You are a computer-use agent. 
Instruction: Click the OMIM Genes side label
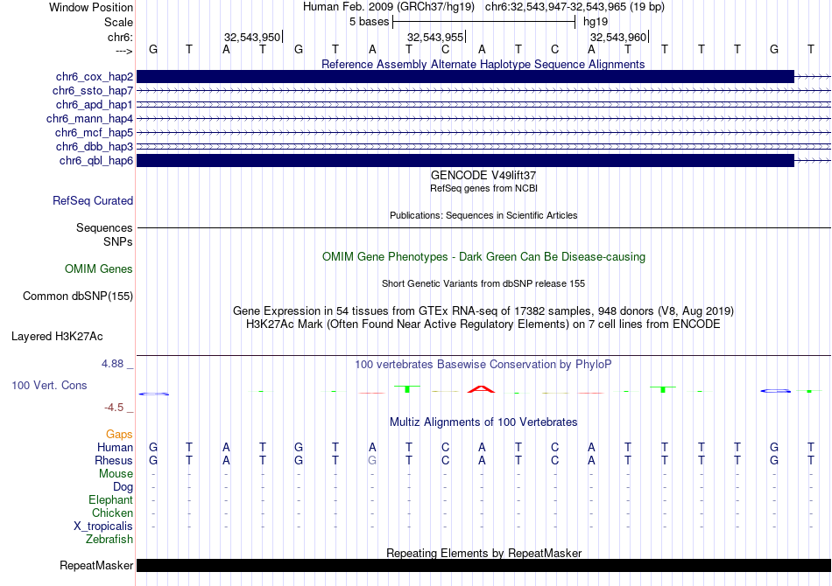click(x=99, y=269)
